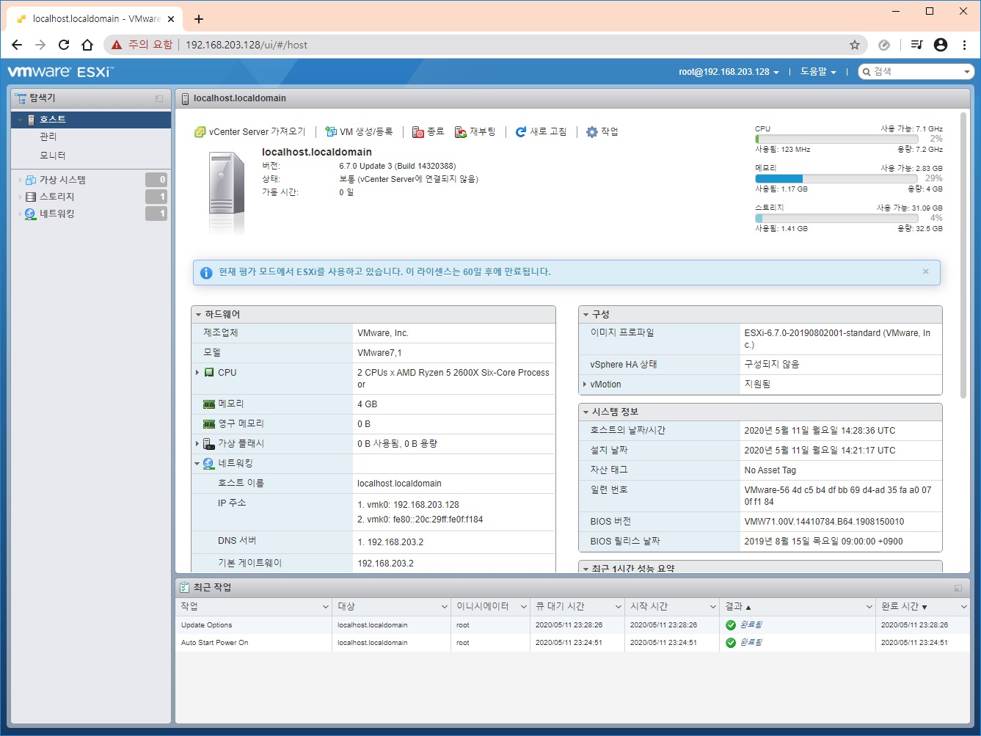Select the Auto Start Power On task row
Image resolution: width=981 pixels, height=736 pixels.
(572, 643)
